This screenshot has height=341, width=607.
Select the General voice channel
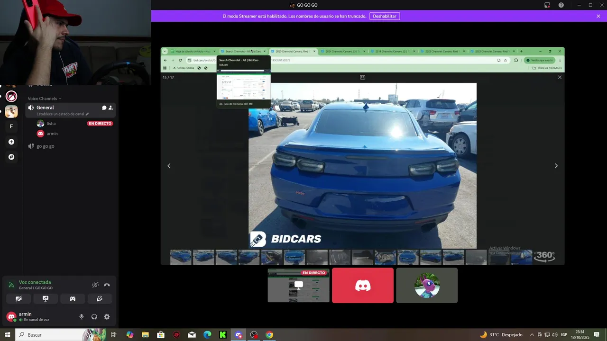[69, 110]
